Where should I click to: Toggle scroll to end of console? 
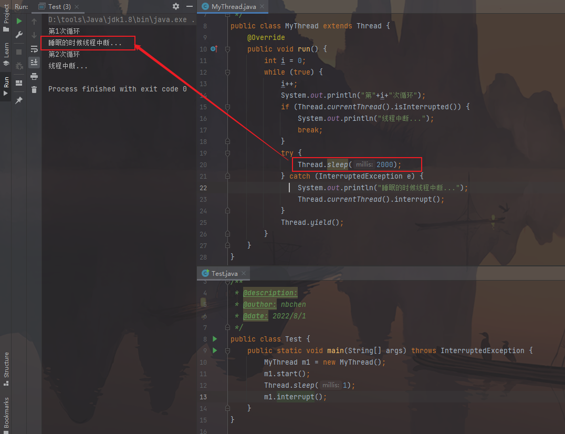pos(34,63)
